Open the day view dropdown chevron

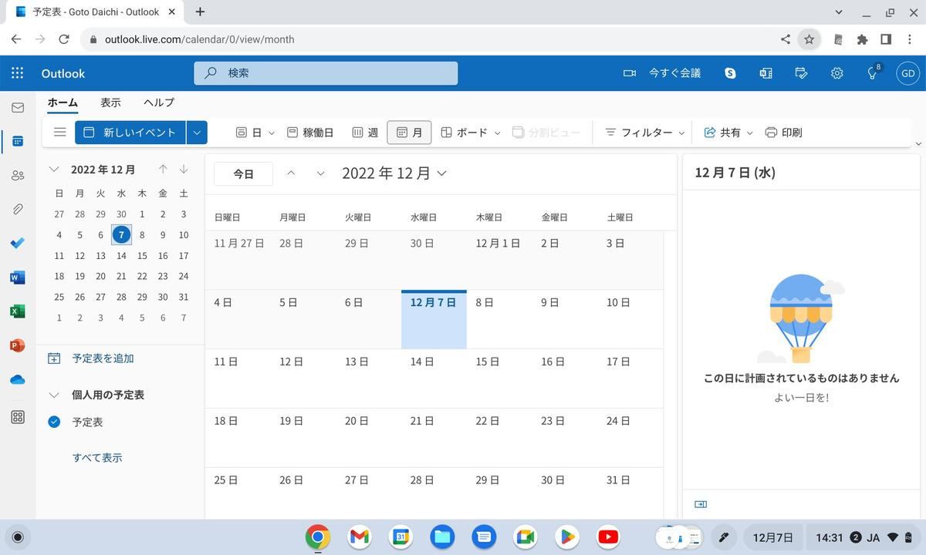pyautogui.click(x=271, y=133)
